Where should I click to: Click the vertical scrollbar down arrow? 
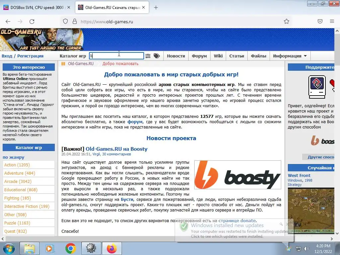(337, 233)
